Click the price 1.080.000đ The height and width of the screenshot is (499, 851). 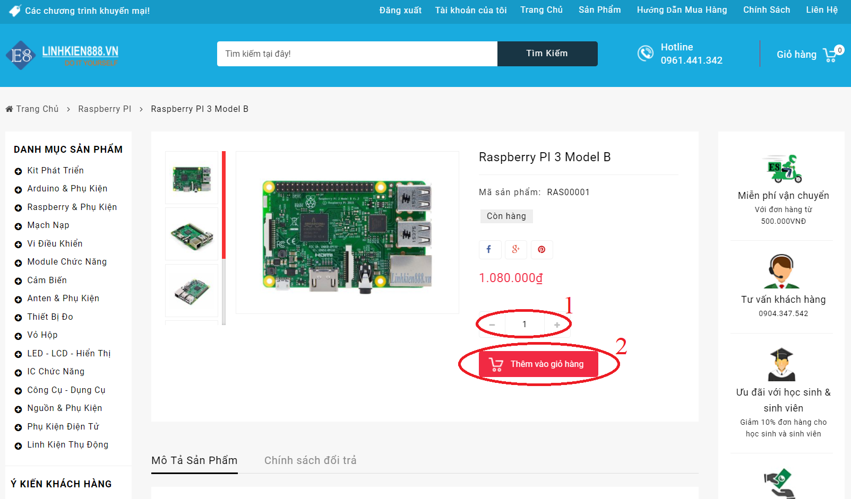tap(511, 278)
